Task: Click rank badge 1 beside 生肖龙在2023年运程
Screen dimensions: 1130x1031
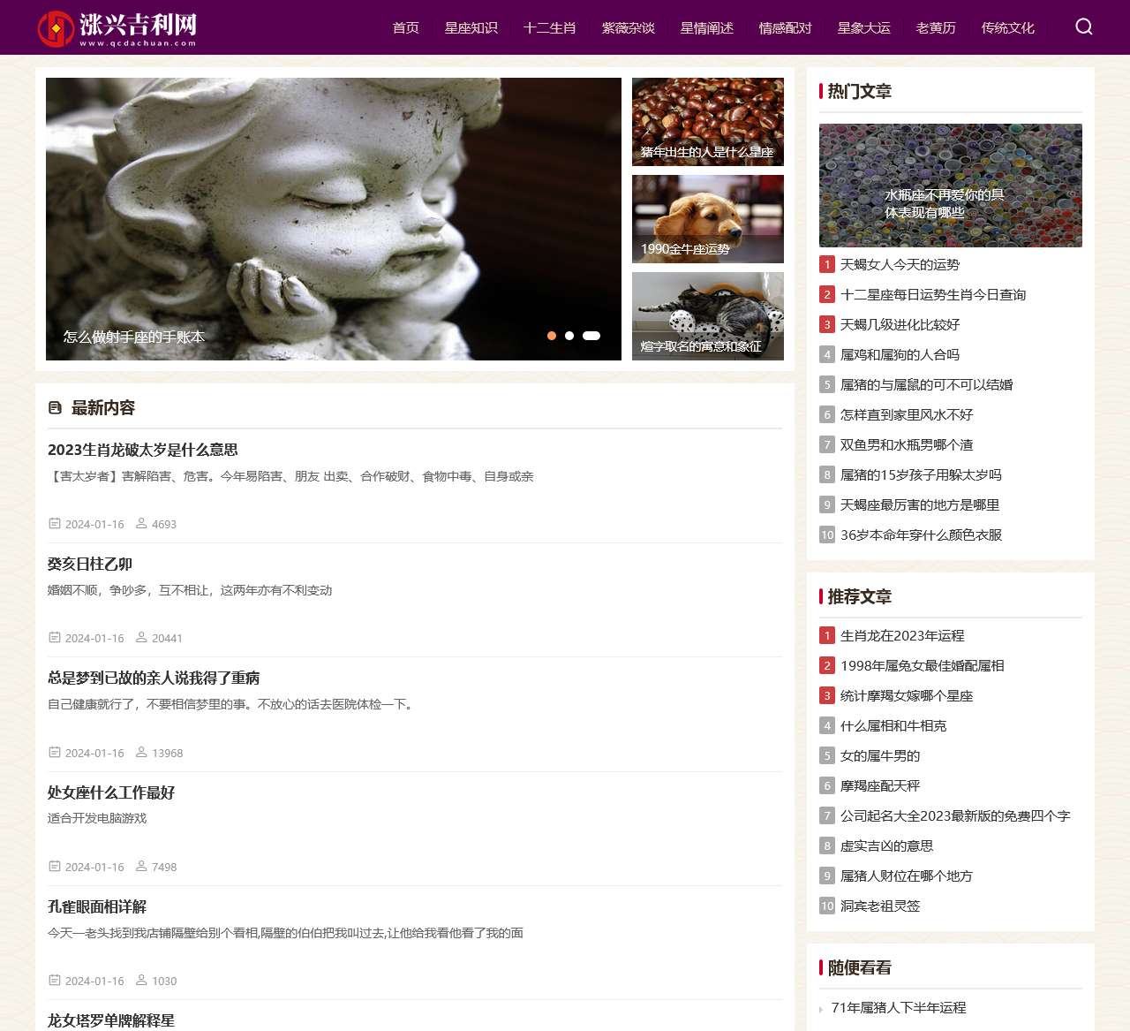Action: coord(827,635)
